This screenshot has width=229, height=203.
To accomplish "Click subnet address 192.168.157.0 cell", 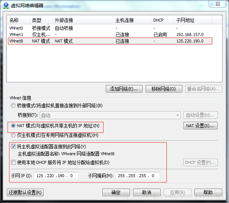I will point(190,35).
